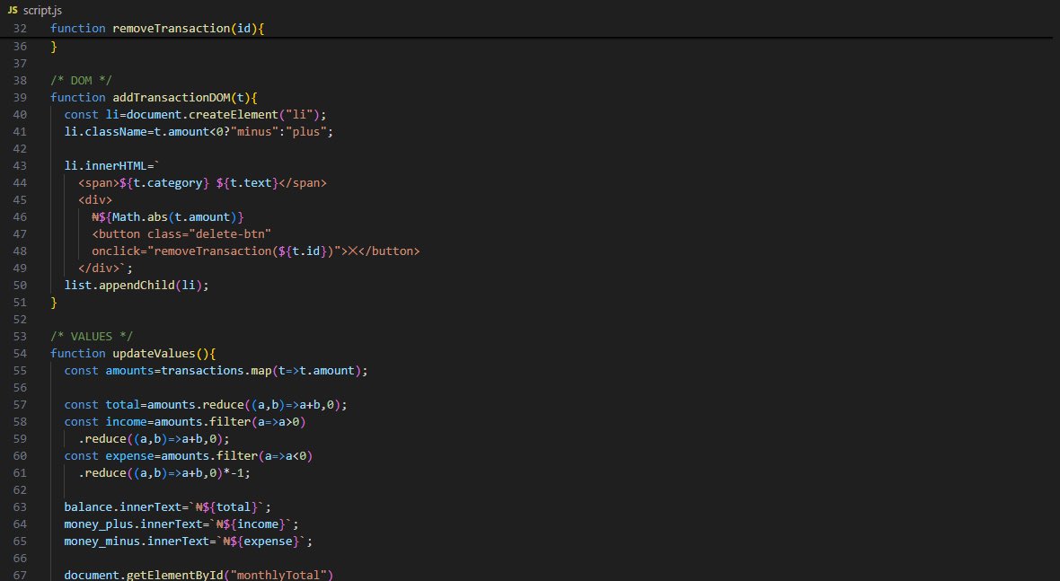This screenshot has width=1060, height=581.
Task: Click document.getElementById on line 67
Action: click(144, 575)
